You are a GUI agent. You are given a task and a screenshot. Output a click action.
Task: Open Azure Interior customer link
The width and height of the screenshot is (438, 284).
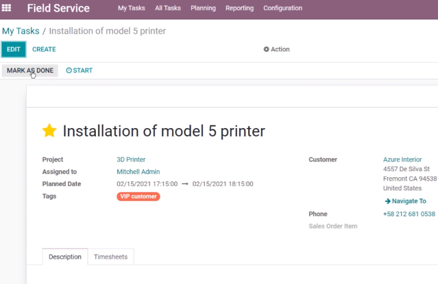402,159
